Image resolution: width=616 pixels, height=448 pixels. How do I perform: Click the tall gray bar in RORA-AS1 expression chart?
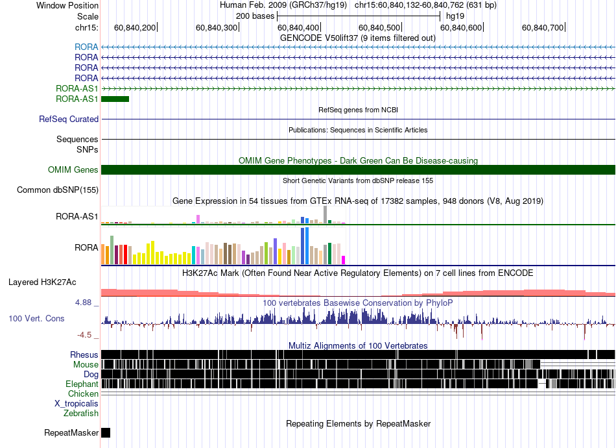[326, 215]
